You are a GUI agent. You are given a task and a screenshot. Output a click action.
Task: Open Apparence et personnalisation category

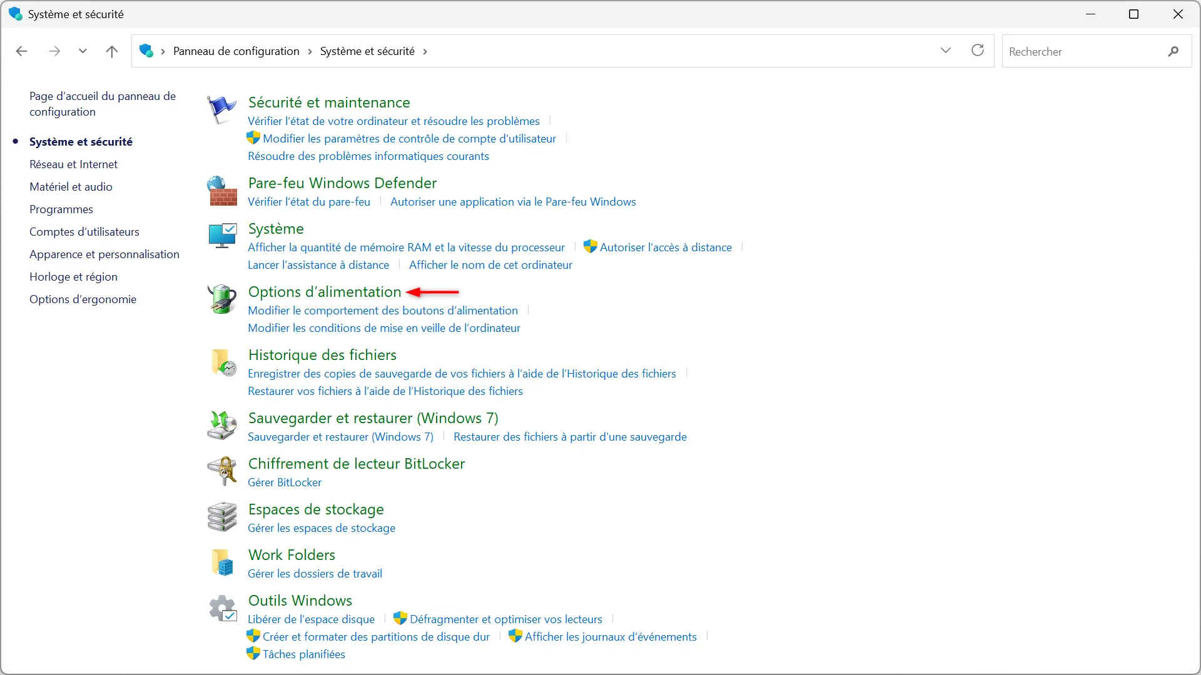104,254
